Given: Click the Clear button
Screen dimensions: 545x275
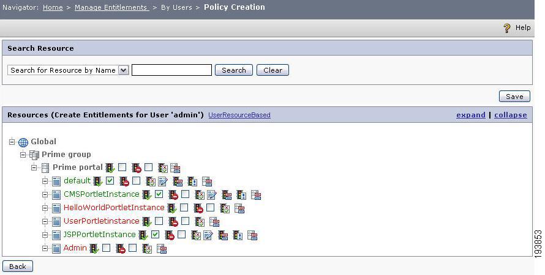Looking at the screenshot, I should 272,70.
